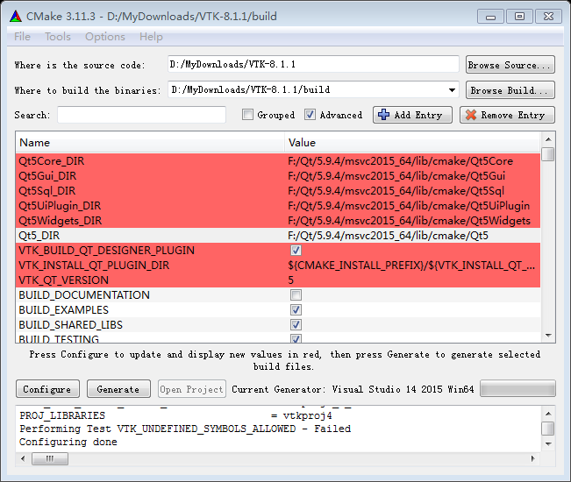Click output log scroll-up arrow

tap(548, 414)
